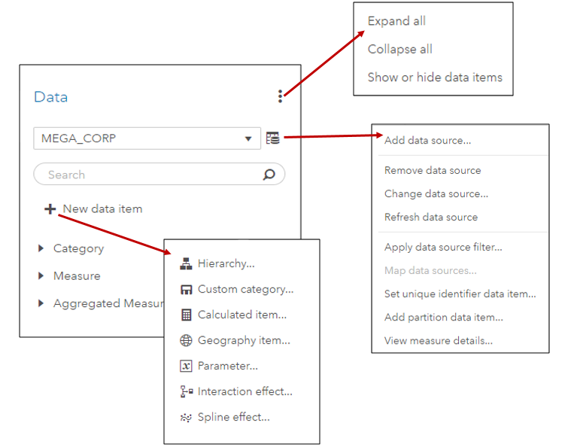Click the plus icon for New data item
Image resolution: width=571 pixels, height=447 pixels.
click(x=50, y=209)
